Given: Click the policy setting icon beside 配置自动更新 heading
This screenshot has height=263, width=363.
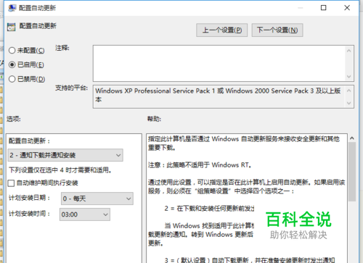Looking at the screenshot, I should click(12, 27).
